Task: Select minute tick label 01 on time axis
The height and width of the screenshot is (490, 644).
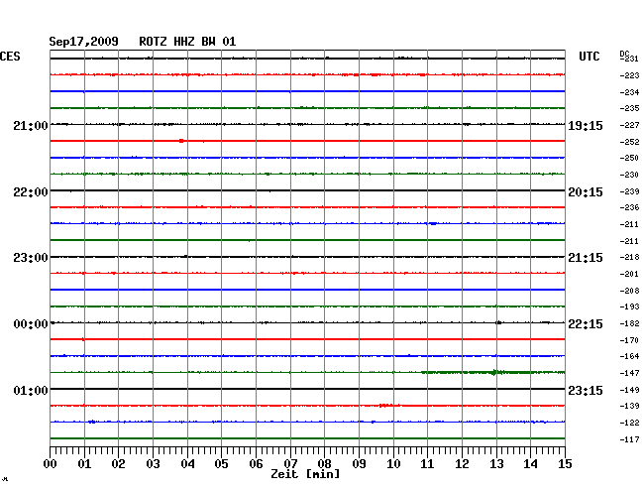Action: point(84,464)
